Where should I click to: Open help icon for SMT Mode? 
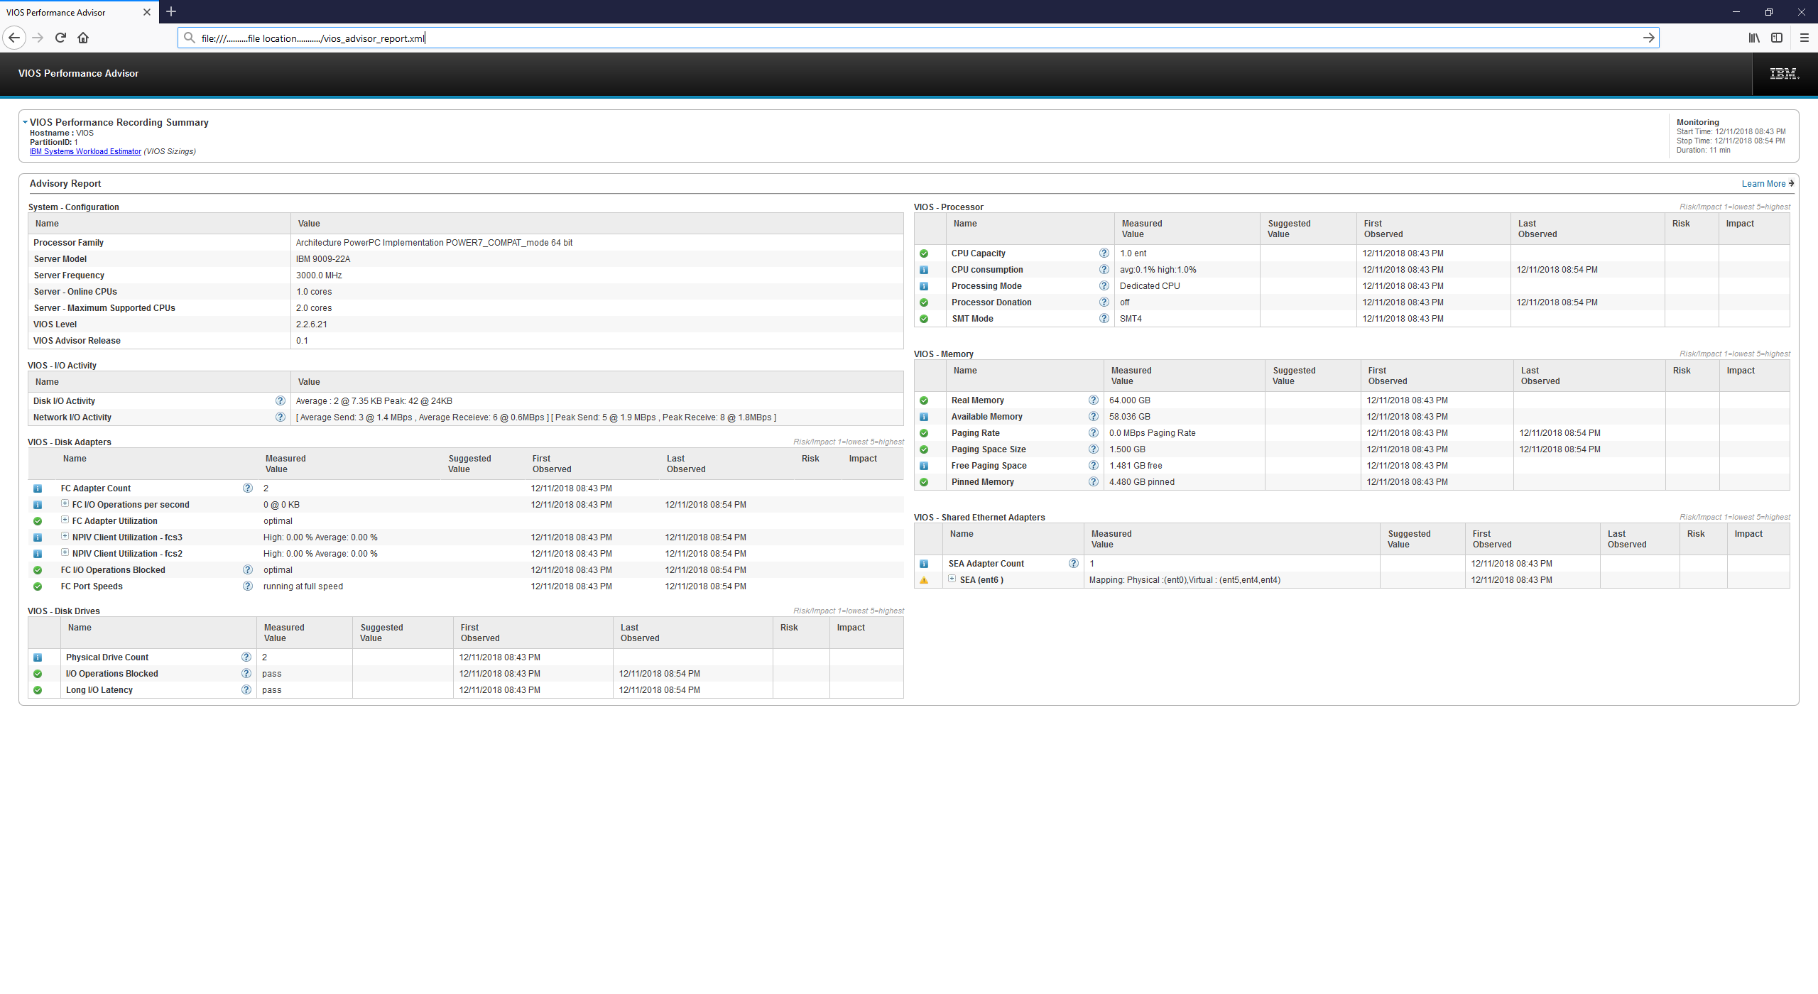[1104, 318]
